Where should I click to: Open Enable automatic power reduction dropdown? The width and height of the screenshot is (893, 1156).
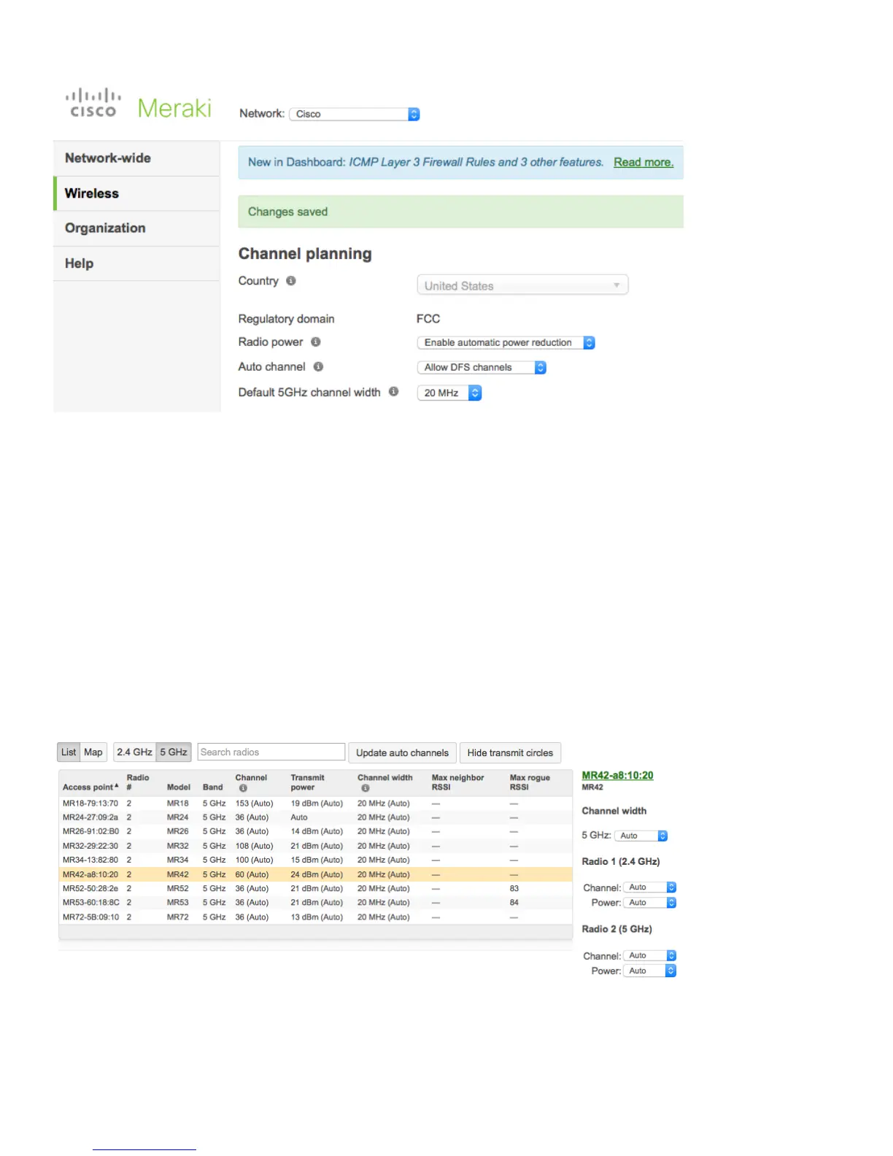pos(506,342)
